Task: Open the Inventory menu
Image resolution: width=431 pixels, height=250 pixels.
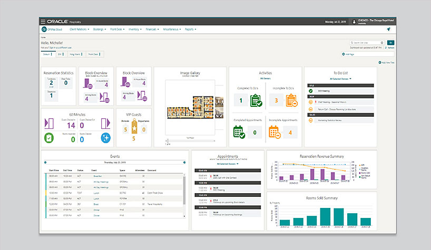Action: click(135, 29)
